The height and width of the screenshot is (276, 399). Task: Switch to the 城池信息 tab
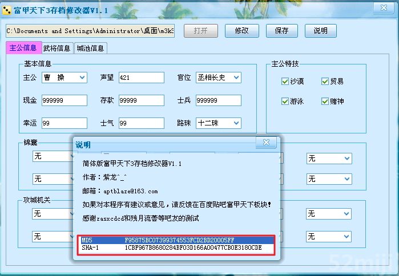point(90,48)
